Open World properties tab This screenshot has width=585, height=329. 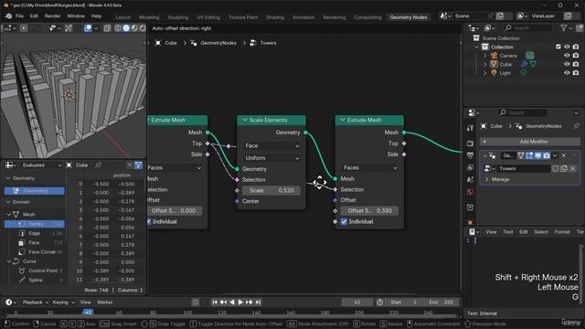(x=470, y=192)
